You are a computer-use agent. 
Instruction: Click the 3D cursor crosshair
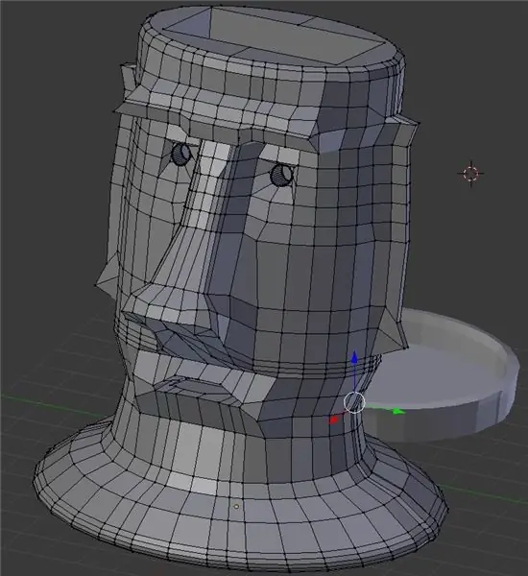(470, 174)
